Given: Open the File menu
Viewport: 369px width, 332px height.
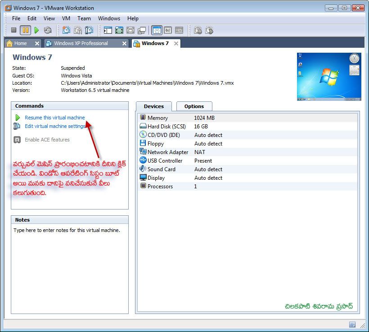Looking at the screenshot, I should (16, 18).
